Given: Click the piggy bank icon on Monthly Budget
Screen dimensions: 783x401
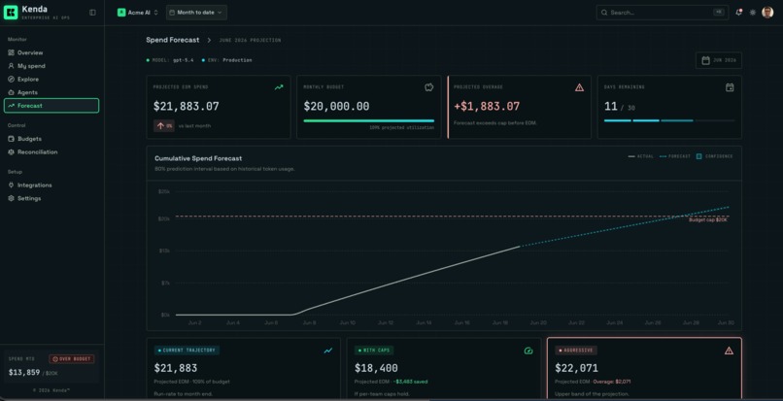Looking at the screenshot, I should click(x=429, y=87).
